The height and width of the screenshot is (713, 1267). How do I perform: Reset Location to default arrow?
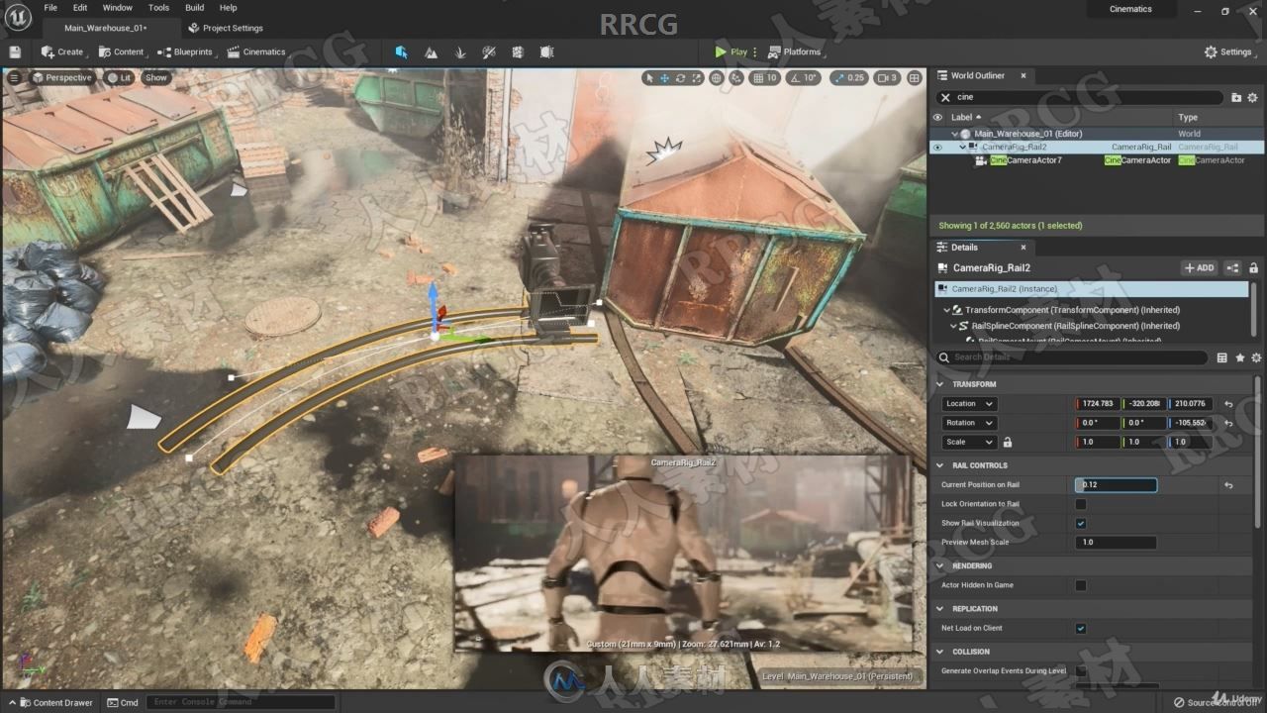tap(1228, 404)
